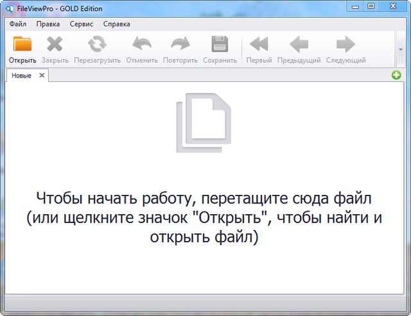Add a new tab with green plus

click(x=397, y=76)
